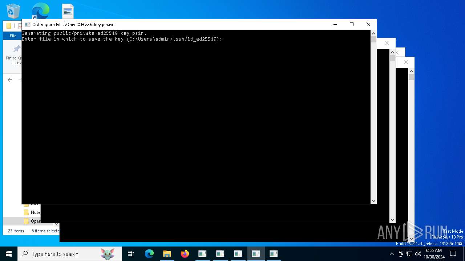
Task: Click the 'Generating public/private ed25519 key pair' line
Action: pyautogui.click(x=84, y=33)
